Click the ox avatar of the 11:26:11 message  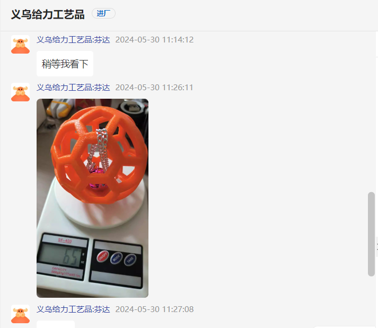[21, 92]
